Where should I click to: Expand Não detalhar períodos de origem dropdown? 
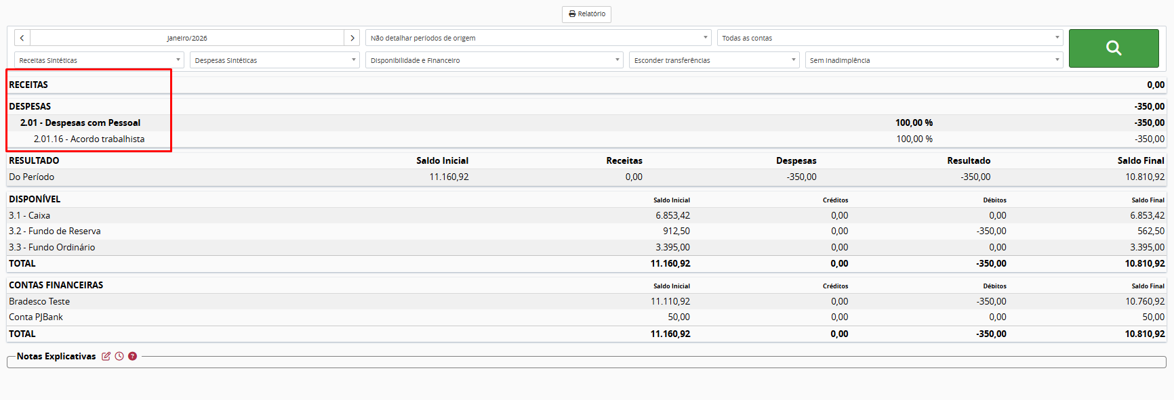click(x=538, y=38)
